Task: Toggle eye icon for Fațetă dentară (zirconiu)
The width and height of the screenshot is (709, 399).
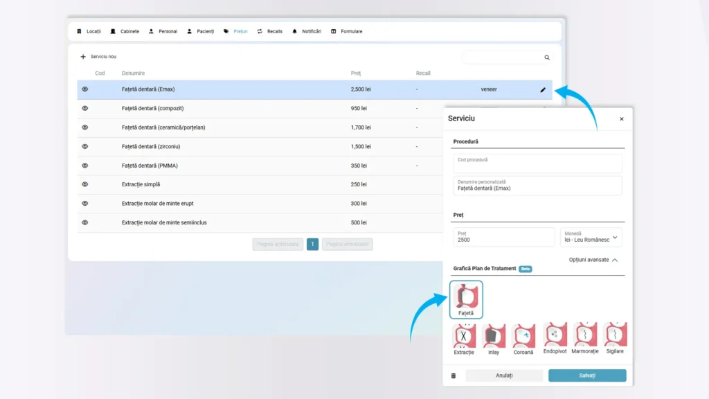Action: tap(85, 147)
